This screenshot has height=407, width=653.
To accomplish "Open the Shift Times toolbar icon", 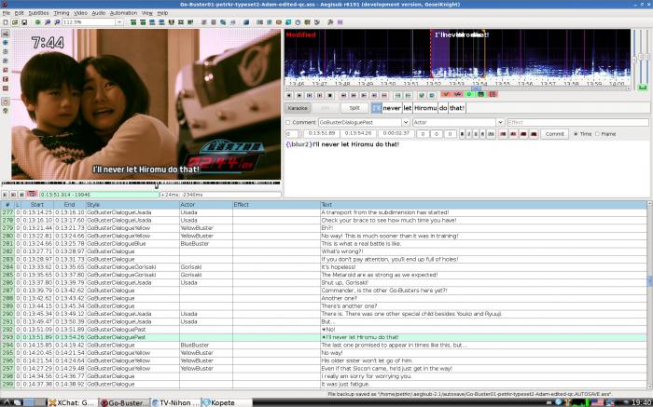I will tap(259, 22).
